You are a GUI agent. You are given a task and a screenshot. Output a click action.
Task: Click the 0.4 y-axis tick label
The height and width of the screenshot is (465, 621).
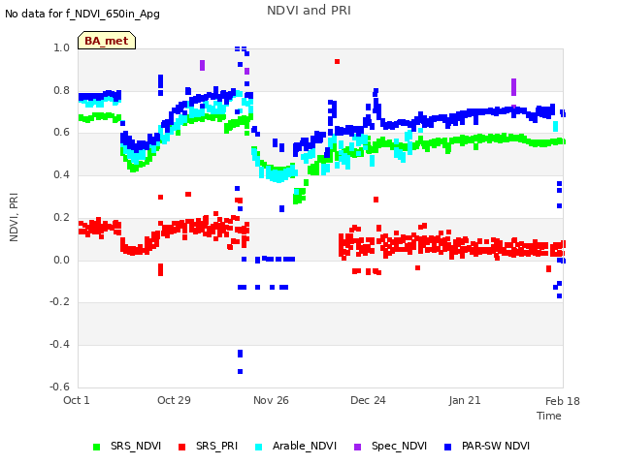tap(61, 174)
